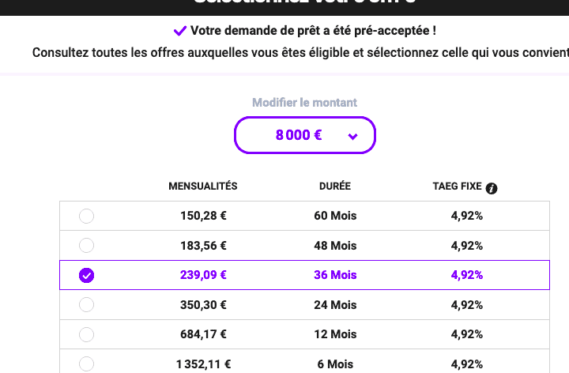
Task: Click the 1 352,11 € monthly payment
Action: point(203,364)
